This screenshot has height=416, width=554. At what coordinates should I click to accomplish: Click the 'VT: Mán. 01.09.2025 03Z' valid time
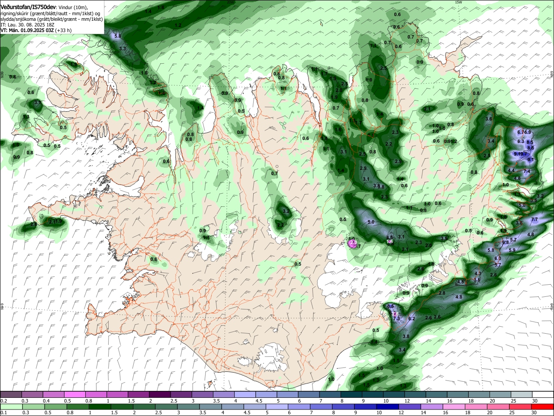click(x=27, y=30)
